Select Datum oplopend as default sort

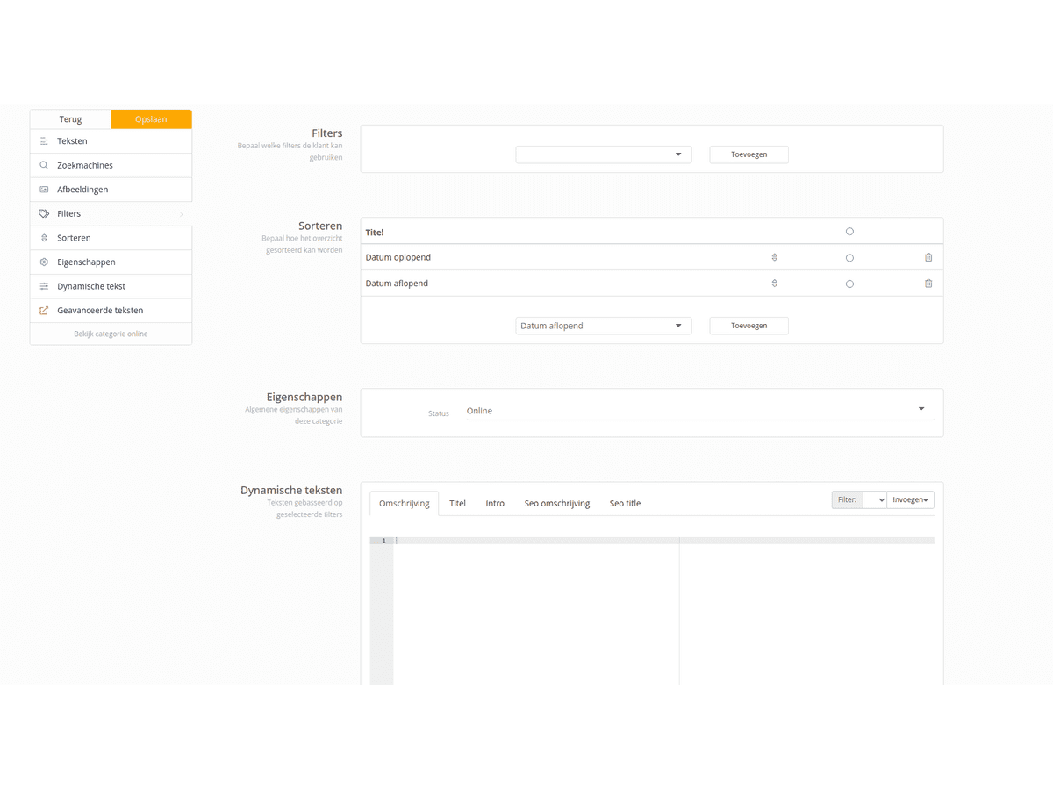click(x=849, y=258)
